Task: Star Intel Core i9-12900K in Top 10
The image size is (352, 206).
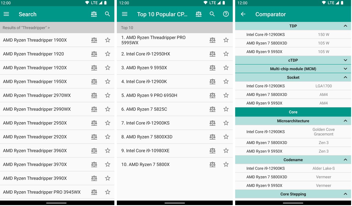Action: 226,81
